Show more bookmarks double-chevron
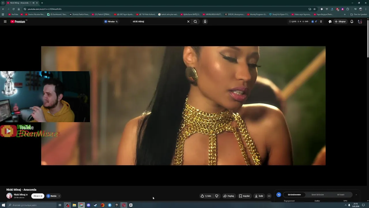The image size is (369, 208). pyautogui.click(x=345, y=14)
